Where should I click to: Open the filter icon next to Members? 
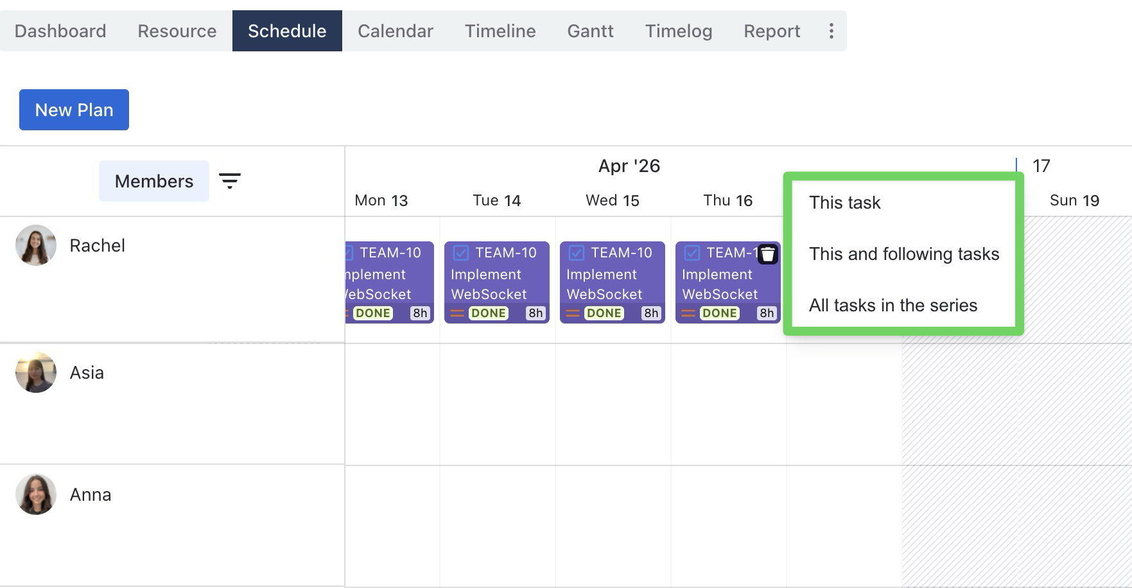click(230, 181)
